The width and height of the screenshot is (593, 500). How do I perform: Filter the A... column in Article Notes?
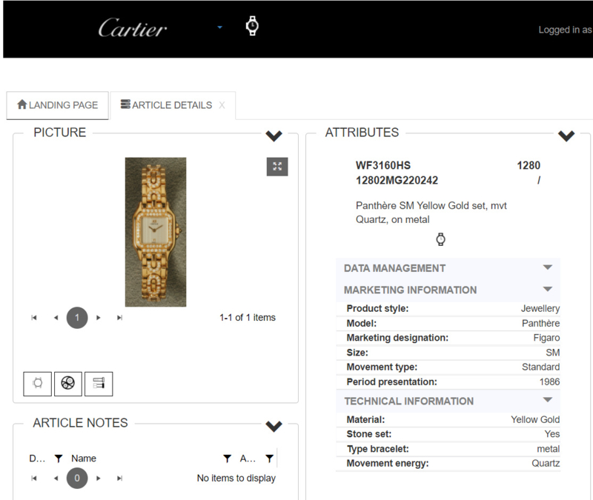269,459
